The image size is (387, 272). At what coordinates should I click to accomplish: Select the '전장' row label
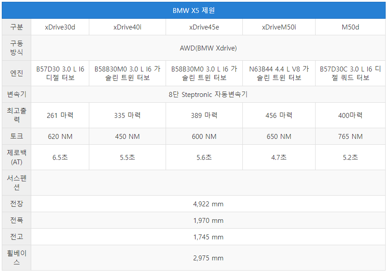(x=17, y=204)
